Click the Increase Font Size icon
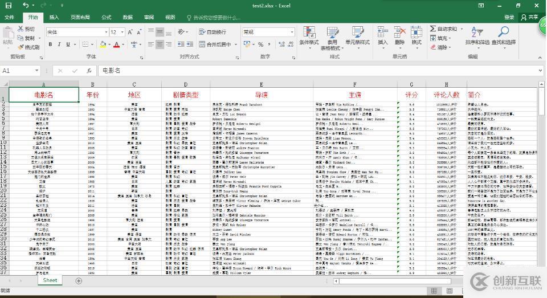Screen dimensions: 547x298 pos(131,32)
